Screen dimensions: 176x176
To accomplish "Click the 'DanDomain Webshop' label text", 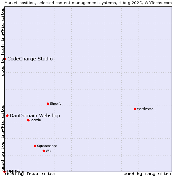I will coord(35,116).
